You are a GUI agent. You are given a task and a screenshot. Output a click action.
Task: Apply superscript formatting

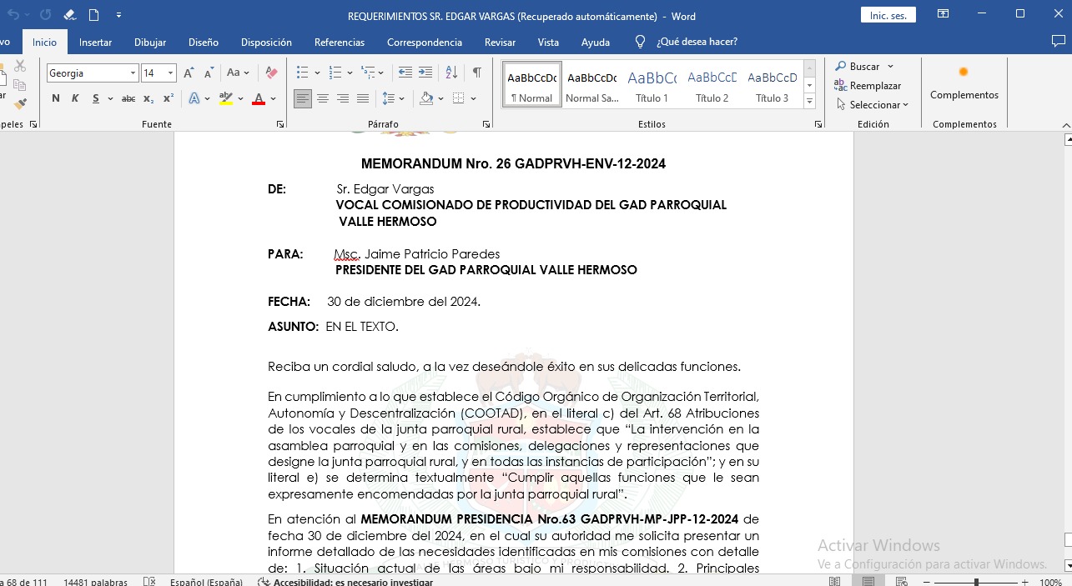click(168, 98)
